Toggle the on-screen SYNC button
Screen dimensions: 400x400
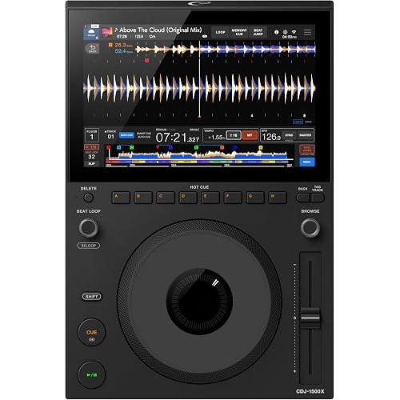(289, 135)
